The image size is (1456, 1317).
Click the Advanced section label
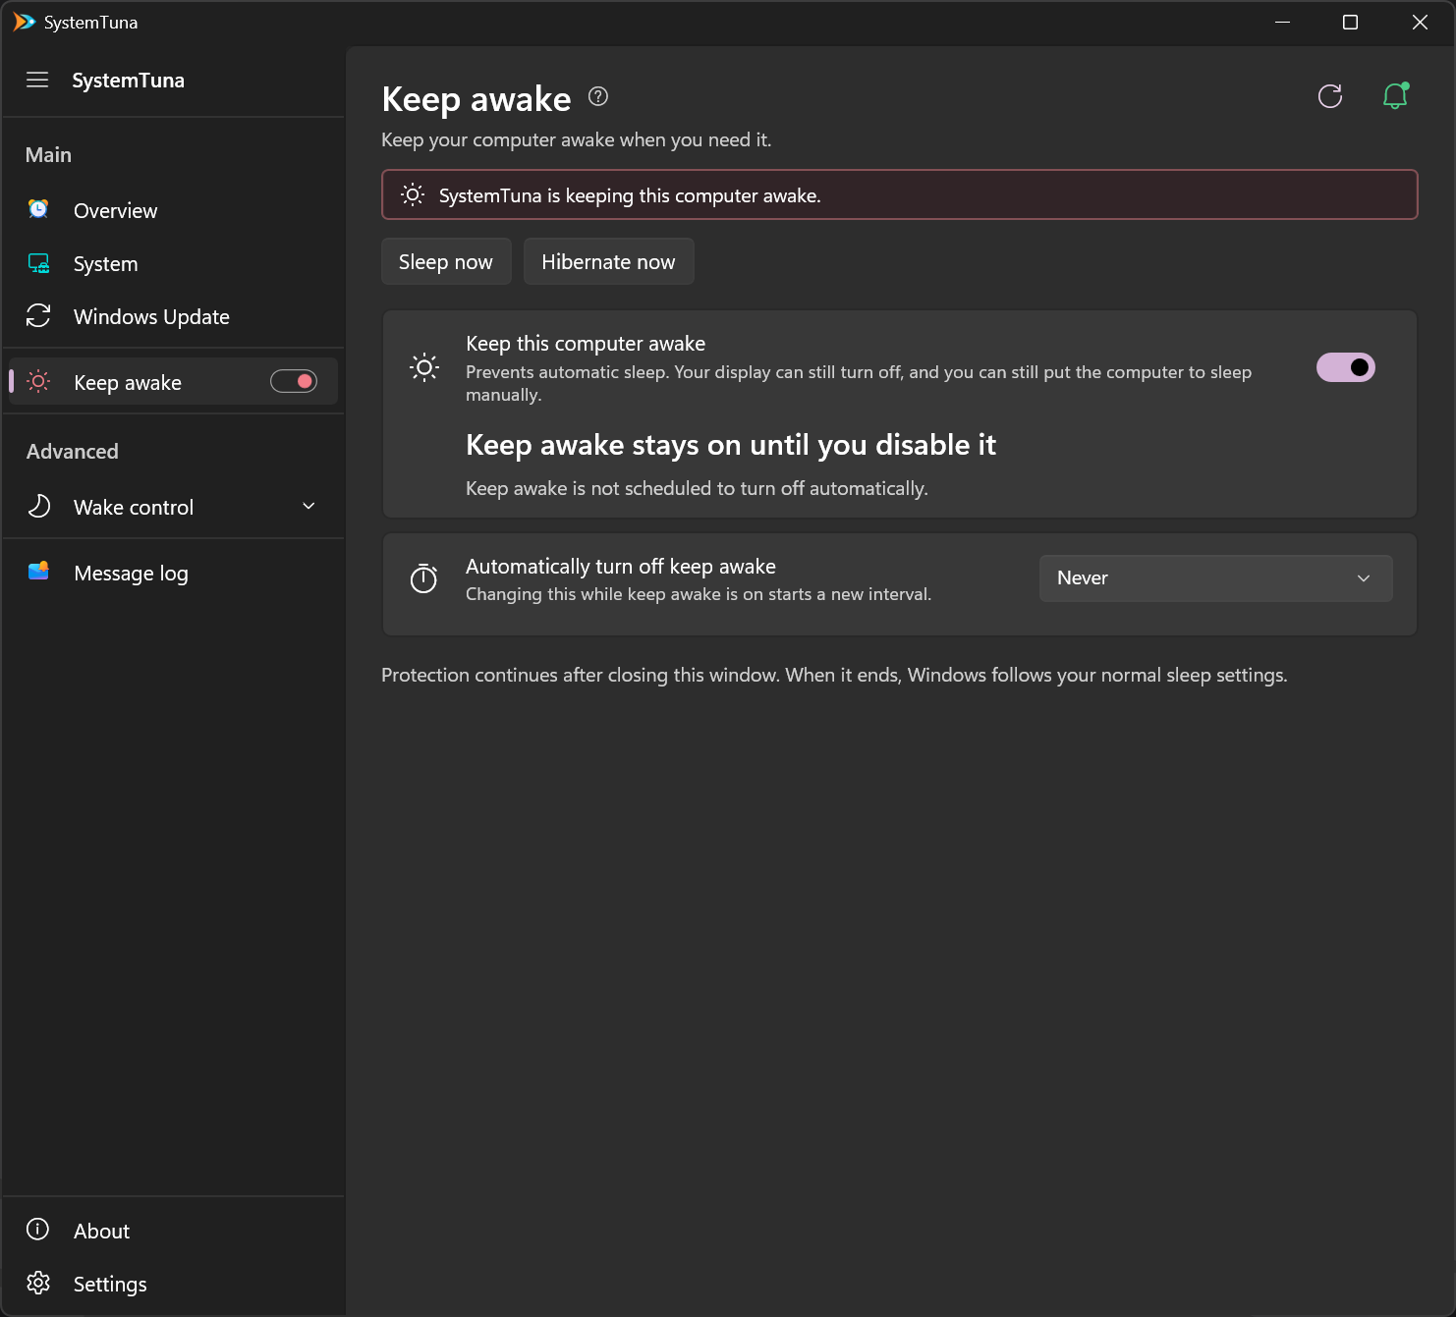73,451
